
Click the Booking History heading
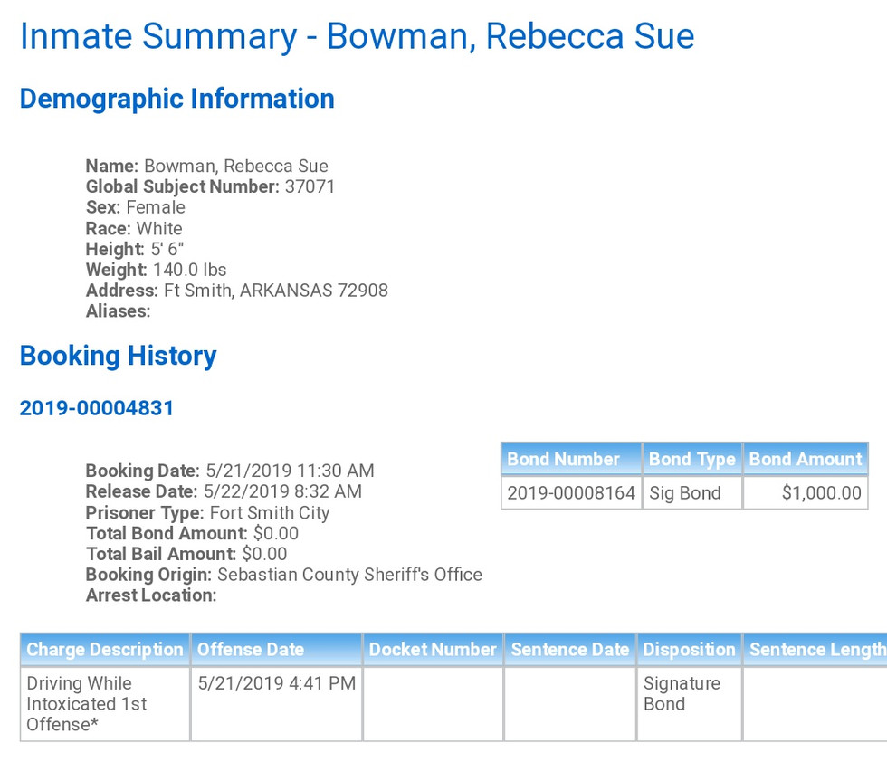[x=119, y=356]
